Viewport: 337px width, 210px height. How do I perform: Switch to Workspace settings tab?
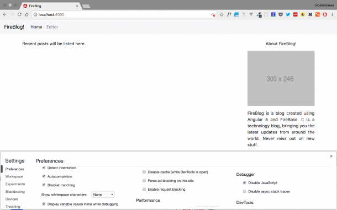pos(14,176)
